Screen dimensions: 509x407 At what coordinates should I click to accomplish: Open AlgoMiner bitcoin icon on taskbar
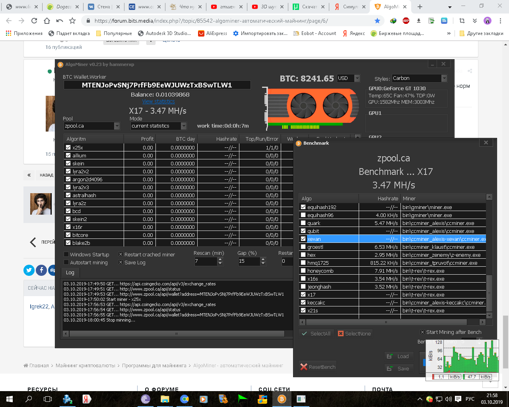click(282, 399)
